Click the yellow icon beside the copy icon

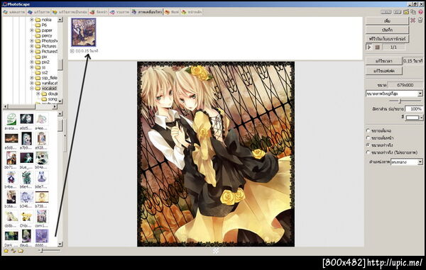coord(406,12)
